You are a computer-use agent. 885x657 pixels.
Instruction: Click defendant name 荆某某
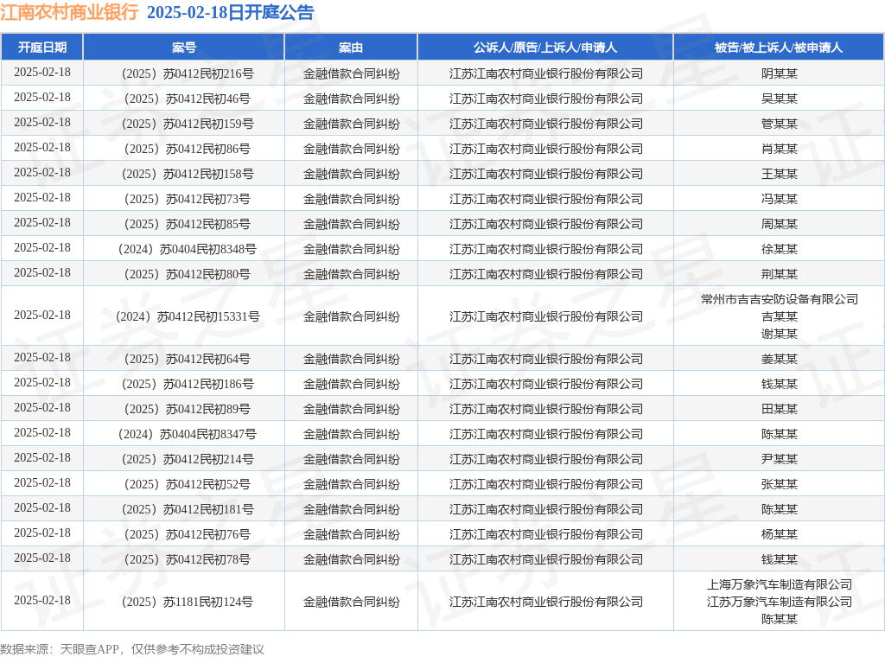click(x=779, y=274)
